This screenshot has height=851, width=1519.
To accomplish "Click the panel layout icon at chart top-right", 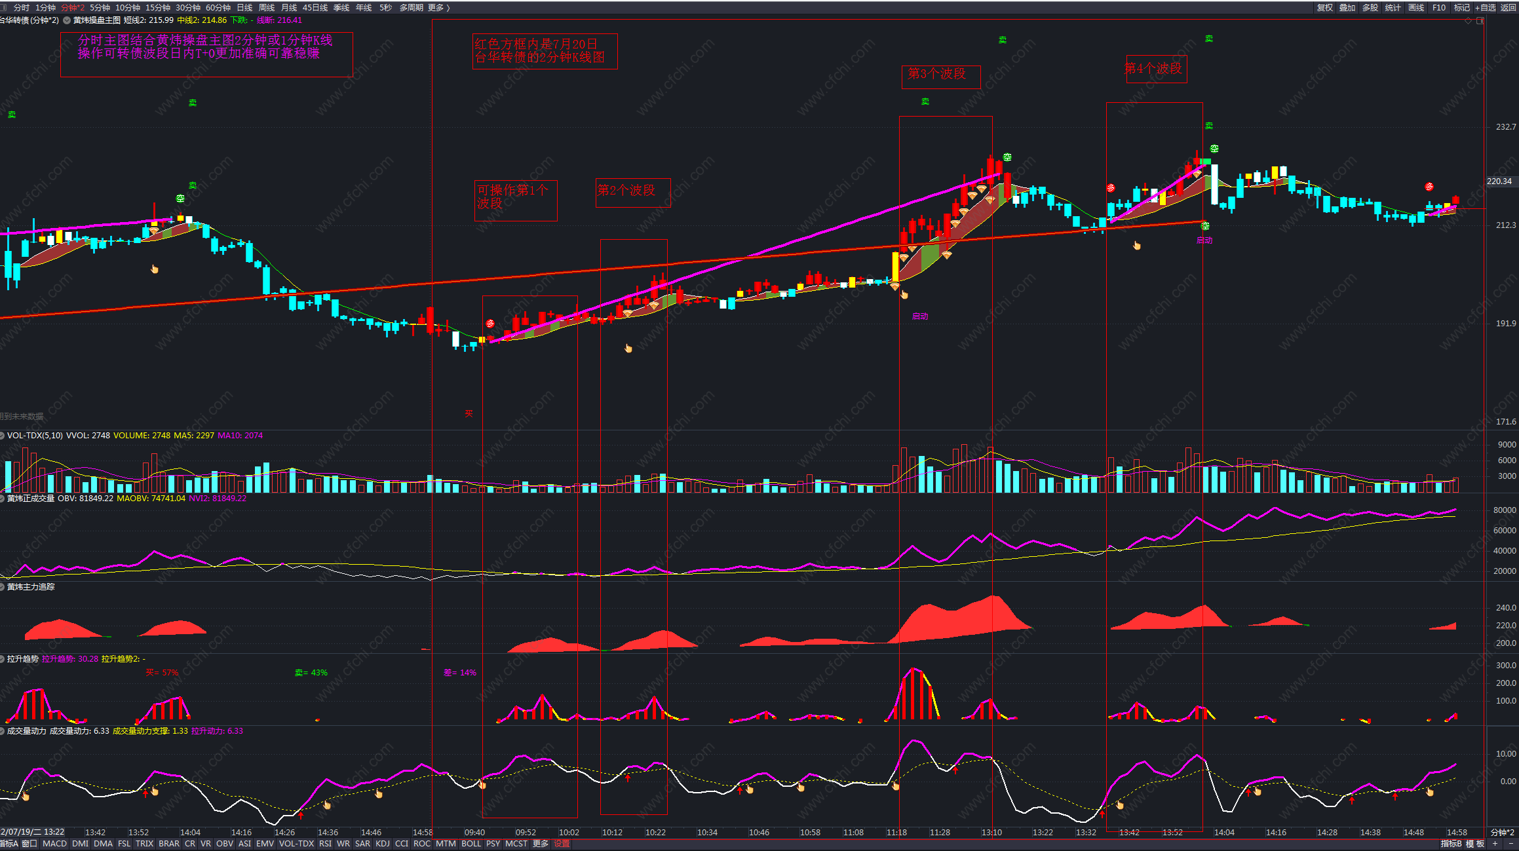I will [x=1480, y=21].
